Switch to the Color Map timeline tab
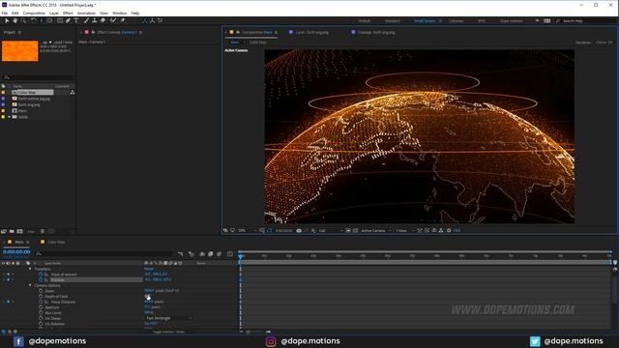 56,242
